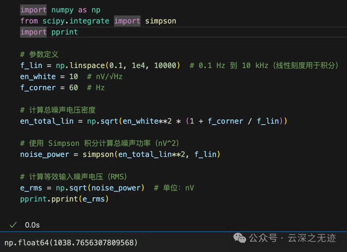Click the WeChat logo icon in watermark

(x=240, y=238)
